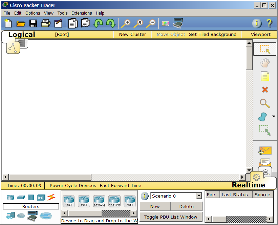Open network information with the blue i icon
The height and width of the screenshot is (225, 278).
(257, 23)
